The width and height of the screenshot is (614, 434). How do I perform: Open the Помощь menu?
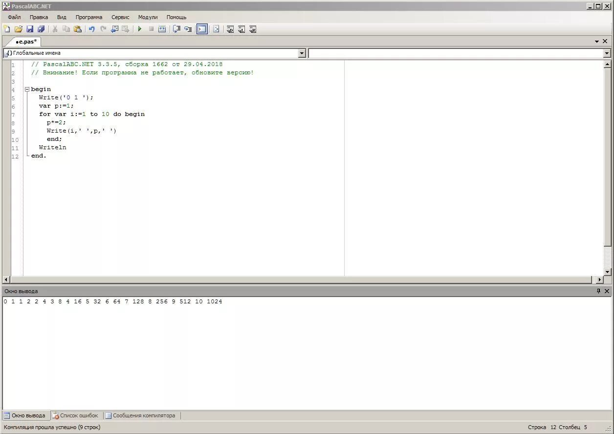pyautogui.click(x=176, y=17)
